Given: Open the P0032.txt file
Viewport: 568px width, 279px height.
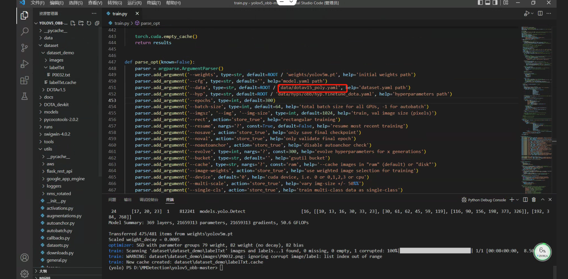Looking at the screenshot, I should click(x=62, y=75).
